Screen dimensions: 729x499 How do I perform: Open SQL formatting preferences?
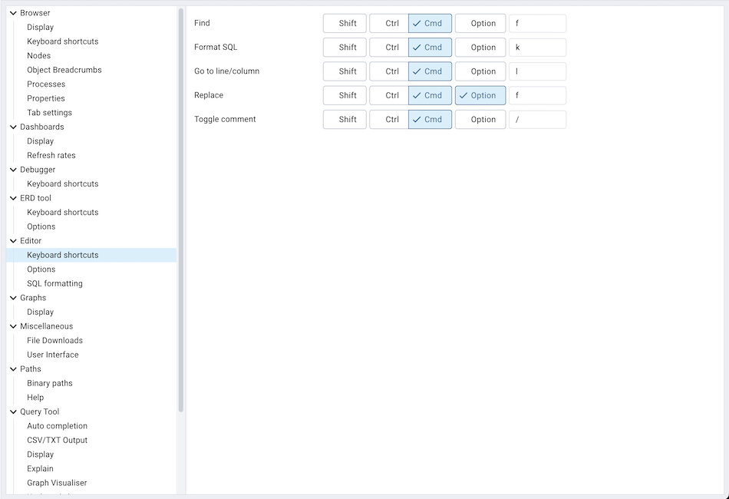coord(54,283)
